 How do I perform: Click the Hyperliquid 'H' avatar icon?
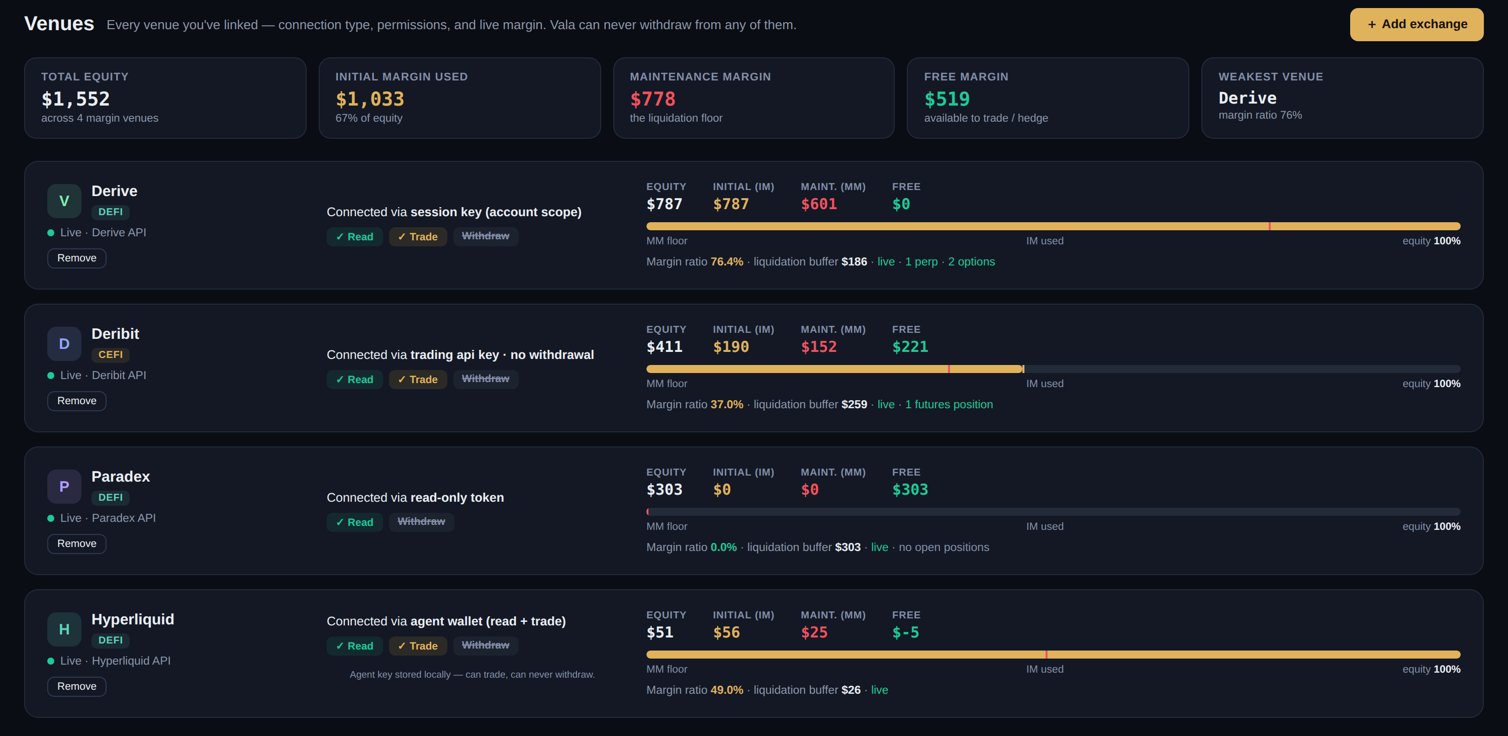click(64, 629)
